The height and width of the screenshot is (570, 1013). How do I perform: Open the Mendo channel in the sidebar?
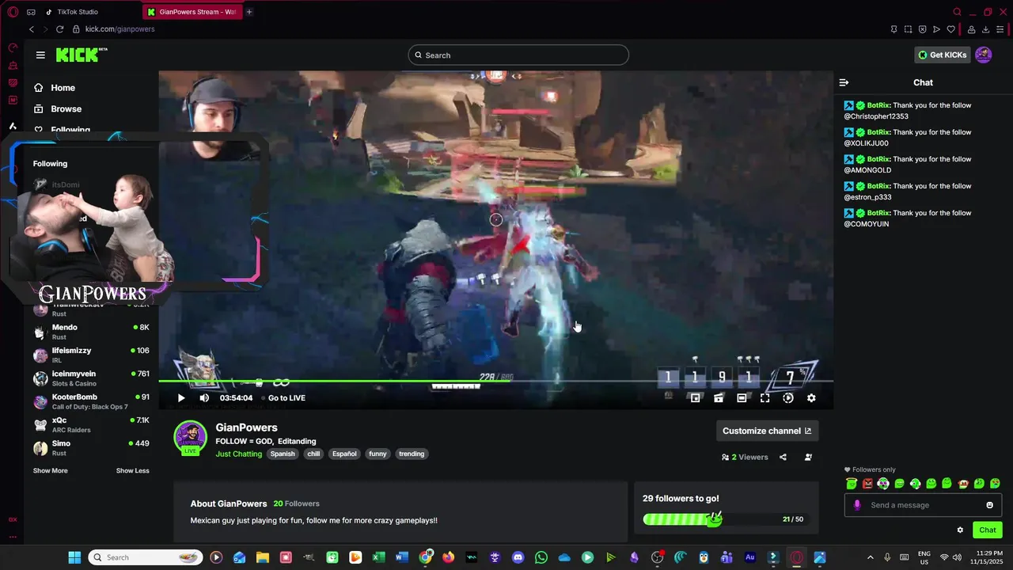pos(91,332)
